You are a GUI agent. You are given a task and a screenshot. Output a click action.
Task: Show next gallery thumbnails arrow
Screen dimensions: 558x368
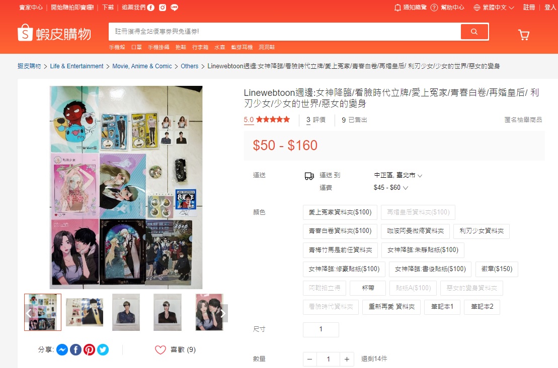click(x=223, y=313)
